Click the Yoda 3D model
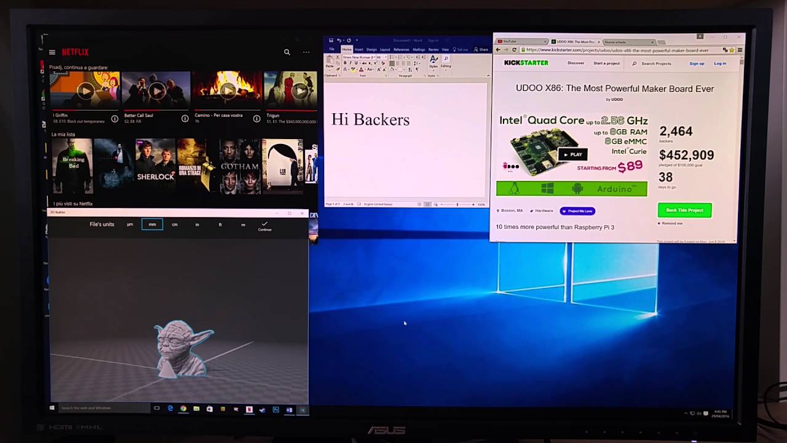The height and width of the screenshot is (443, 787). point(183,348)
